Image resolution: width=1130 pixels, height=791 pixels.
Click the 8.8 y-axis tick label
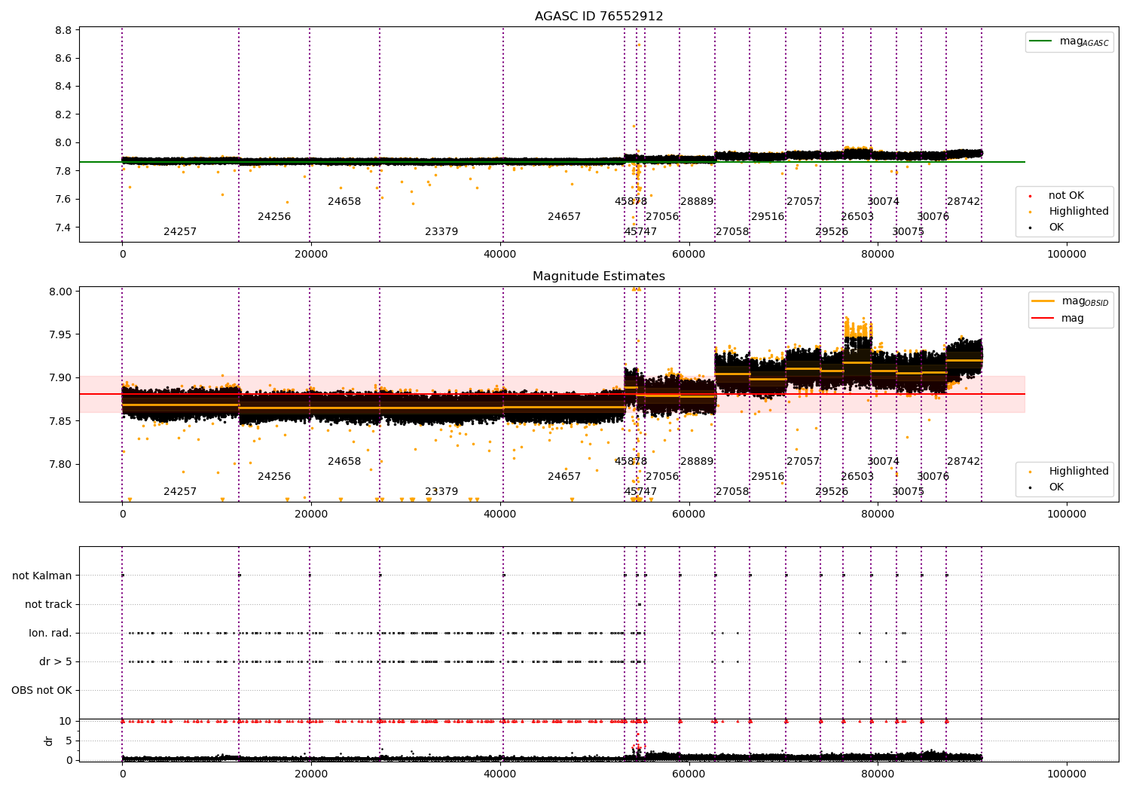[x=63, y=31]
